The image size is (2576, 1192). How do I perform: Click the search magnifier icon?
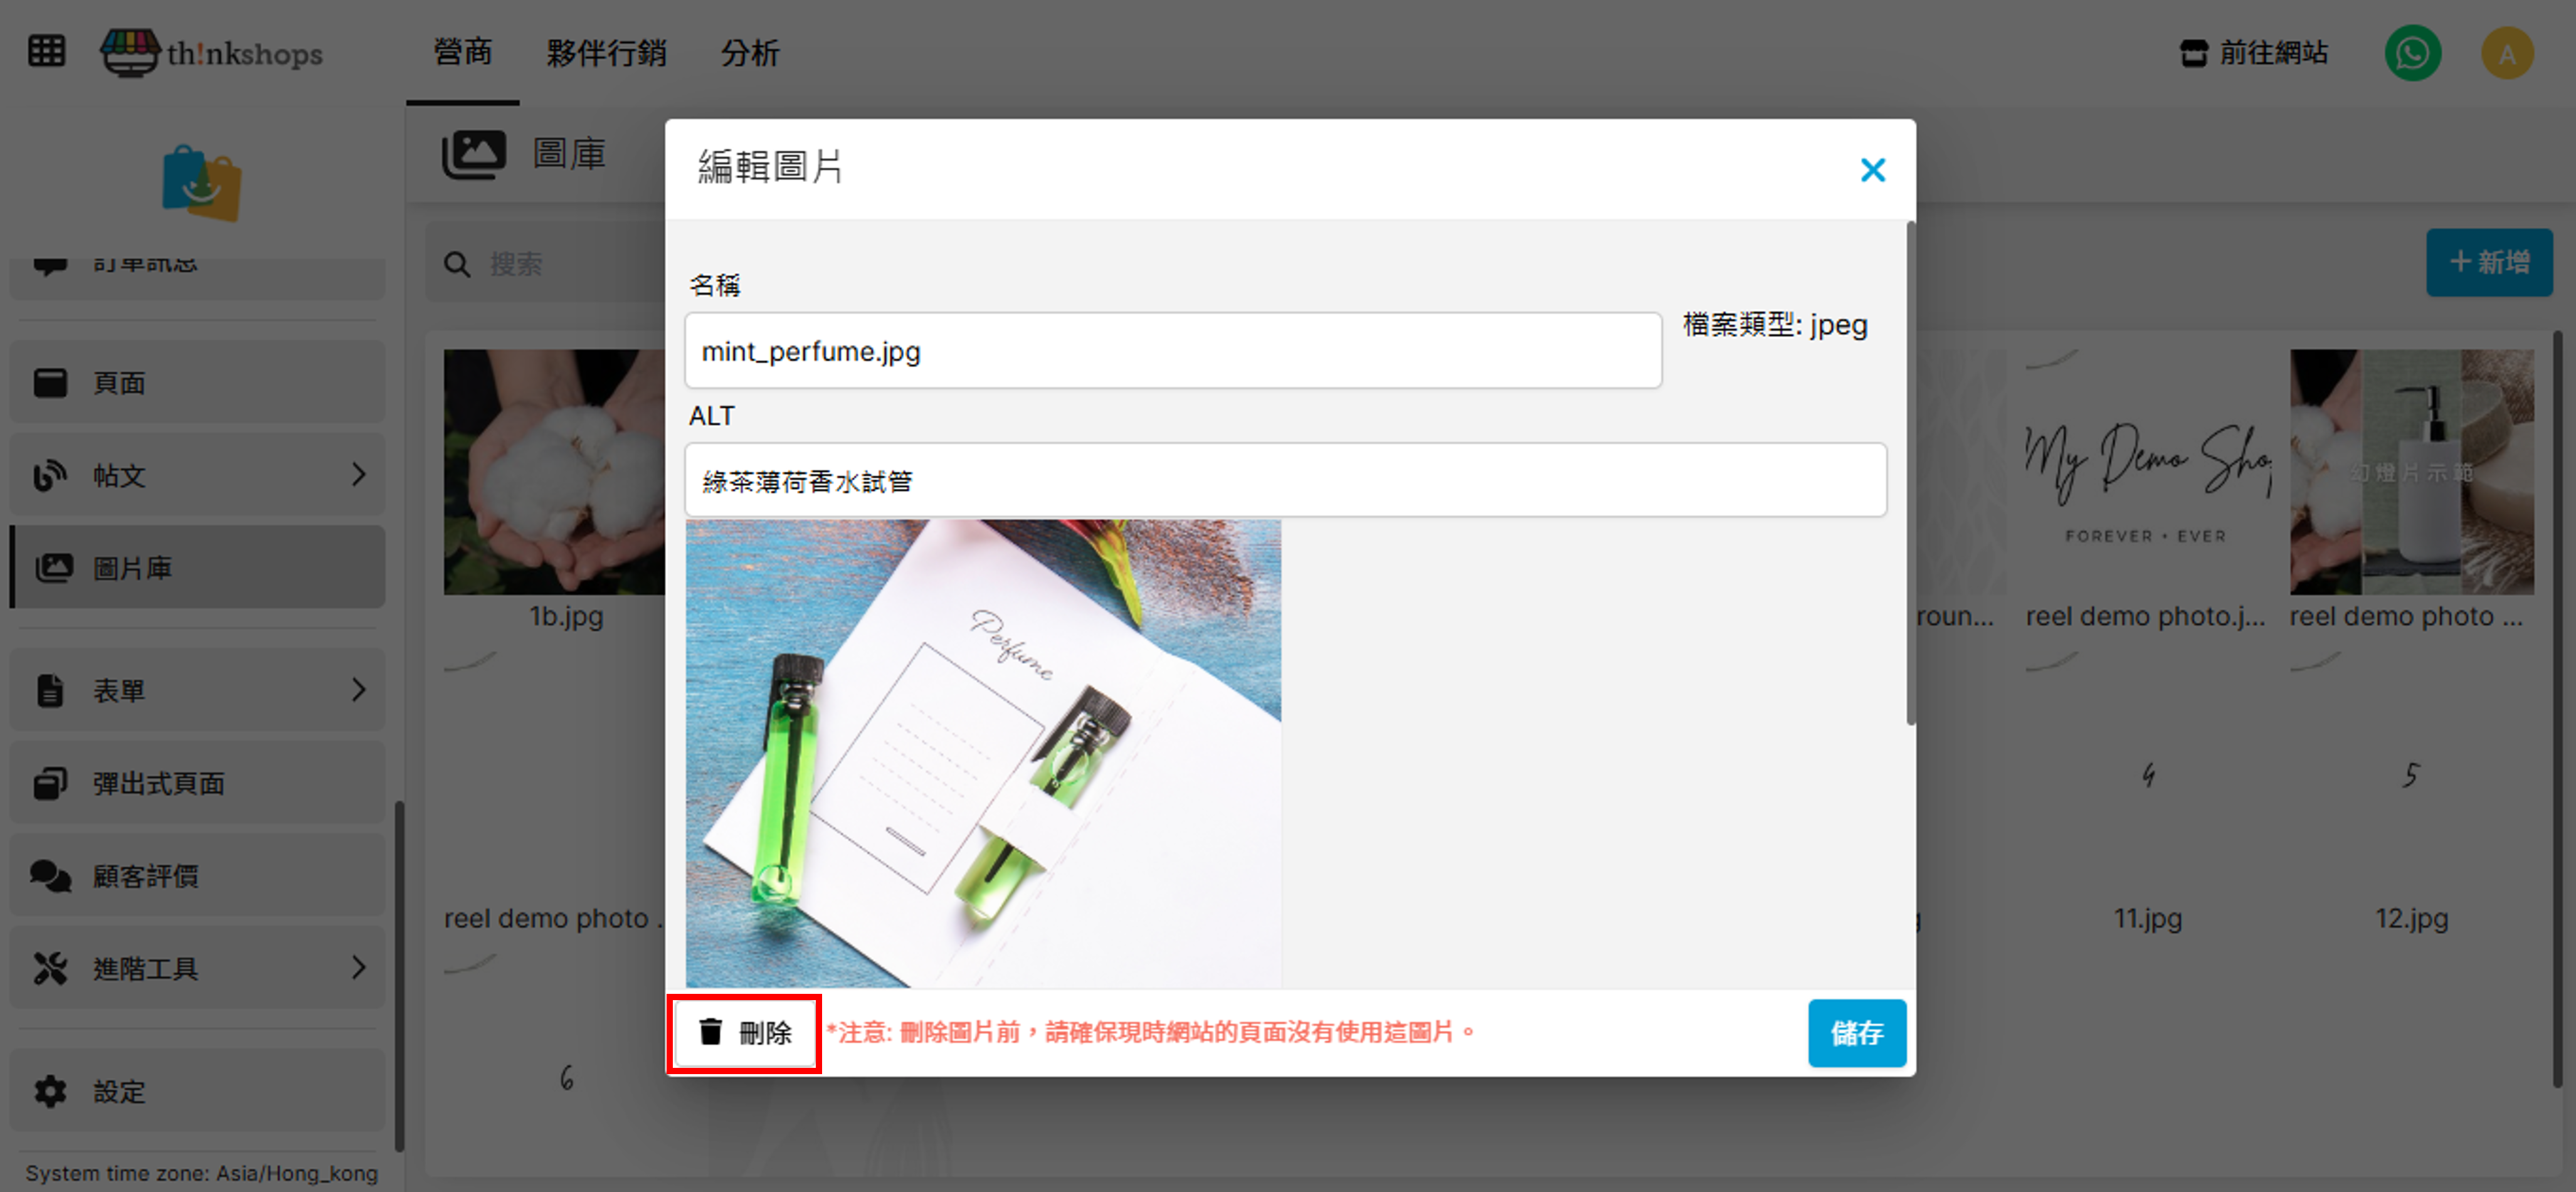pyautogui.click(x=457, y=264)
